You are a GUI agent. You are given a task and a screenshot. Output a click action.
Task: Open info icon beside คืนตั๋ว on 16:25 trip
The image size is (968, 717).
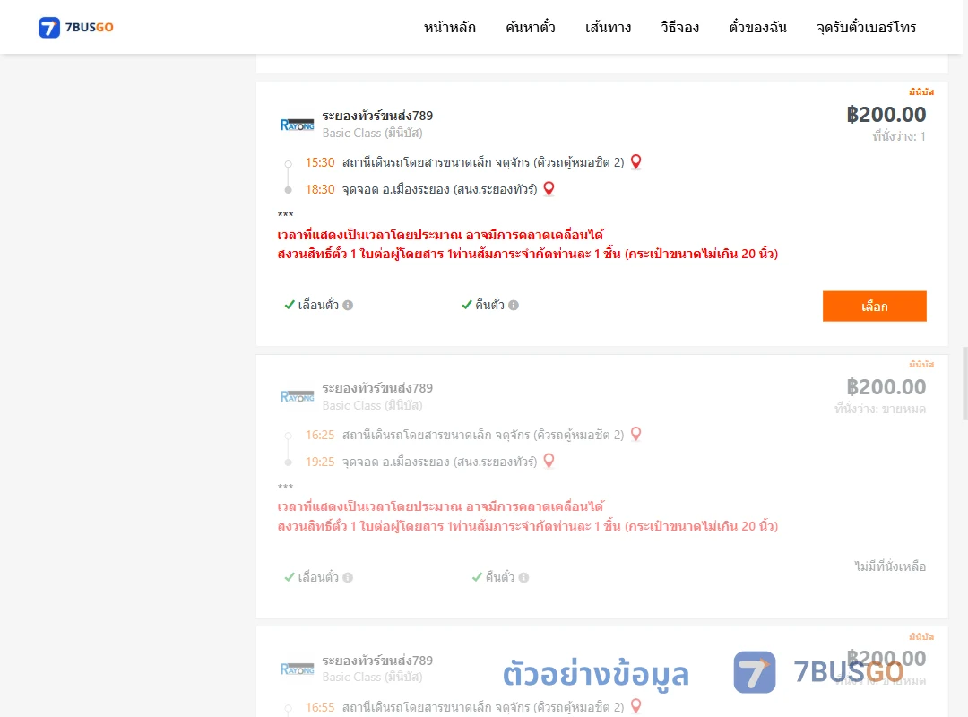click(523, 577)
